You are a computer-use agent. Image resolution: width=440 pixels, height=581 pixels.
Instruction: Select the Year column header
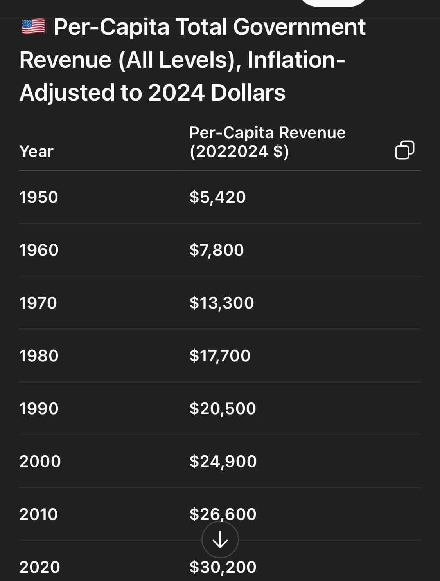pyautogui.click(x=36, y=151)
